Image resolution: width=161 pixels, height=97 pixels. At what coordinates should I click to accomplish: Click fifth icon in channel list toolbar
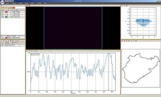click(x=10, y=41)
